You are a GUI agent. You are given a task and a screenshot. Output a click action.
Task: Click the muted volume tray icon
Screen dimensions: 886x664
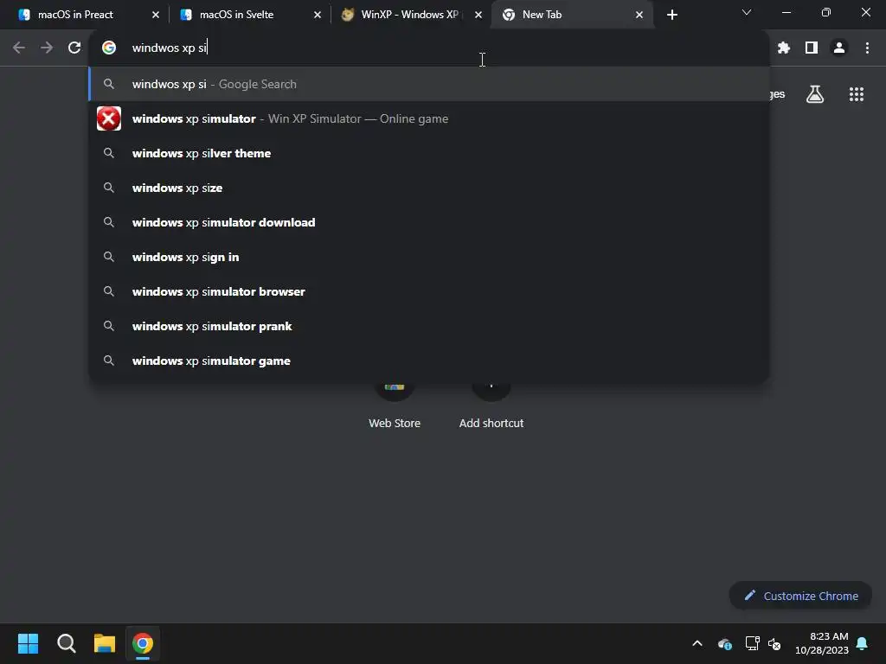(x=774, y=643)
